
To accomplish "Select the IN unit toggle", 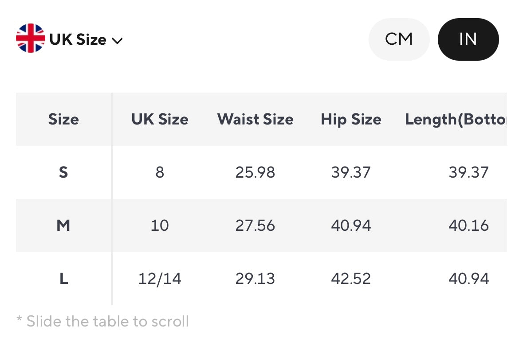I will click(468, 39).
